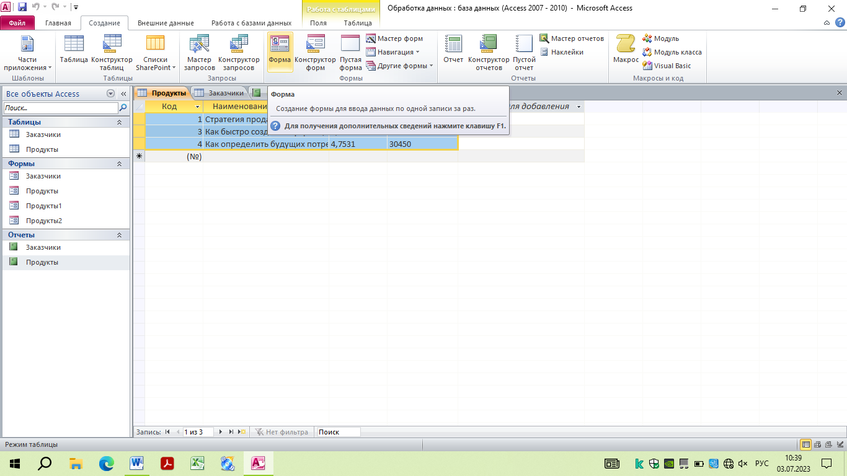Create a new Модуль
Viewport: 847px width, 476px height.
pos(661,38)
